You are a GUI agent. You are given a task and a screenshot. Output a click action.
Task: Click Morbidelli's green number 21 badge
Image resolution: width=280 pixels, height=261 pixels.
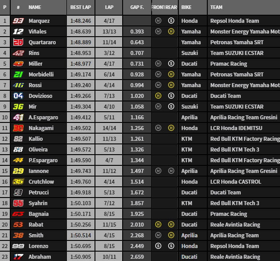coord(18,75)
